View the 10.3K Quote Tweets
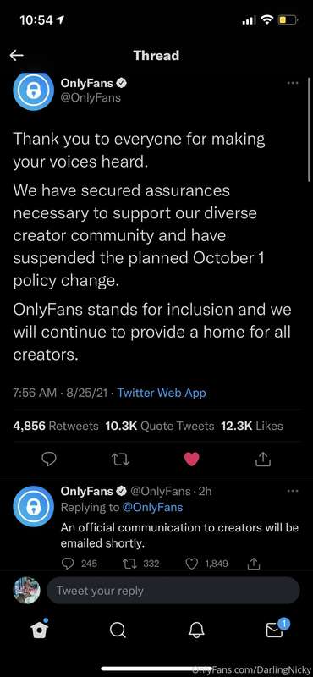Viewport: 313px width, 677px height. point(160,427)
